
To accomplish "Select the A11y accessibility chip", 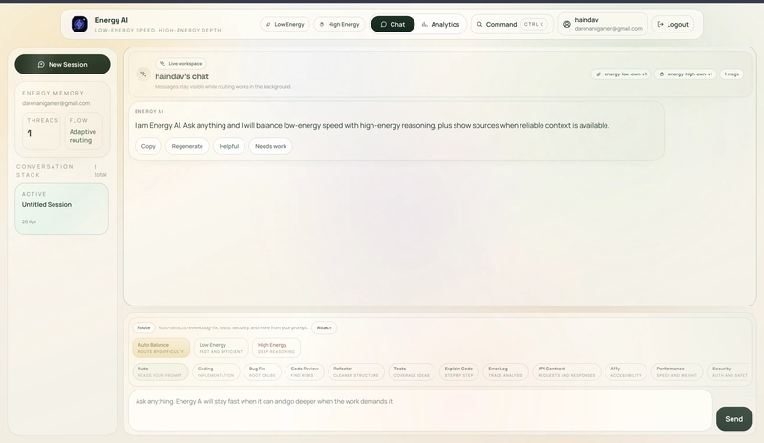I will tap(626, 371).
